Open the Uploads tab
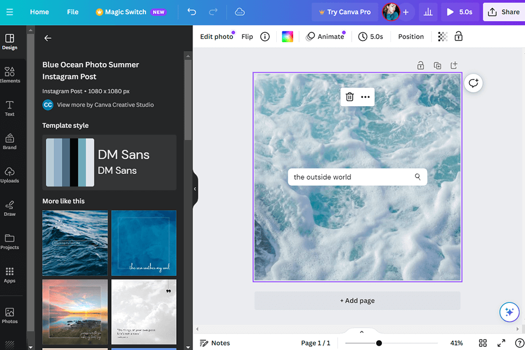Viewport: 525px width, 350px height. [x=10, y=175]
